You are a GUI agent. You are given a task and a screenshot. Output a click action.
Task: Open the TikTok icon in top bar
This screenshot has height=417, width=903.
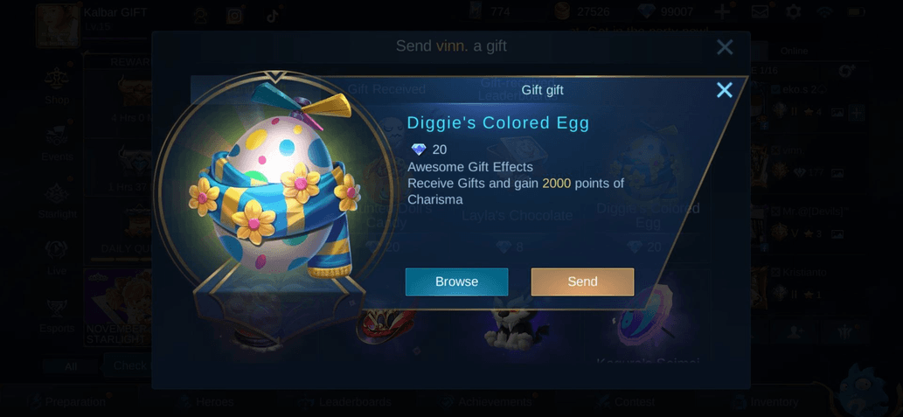[x=273, y=15]
